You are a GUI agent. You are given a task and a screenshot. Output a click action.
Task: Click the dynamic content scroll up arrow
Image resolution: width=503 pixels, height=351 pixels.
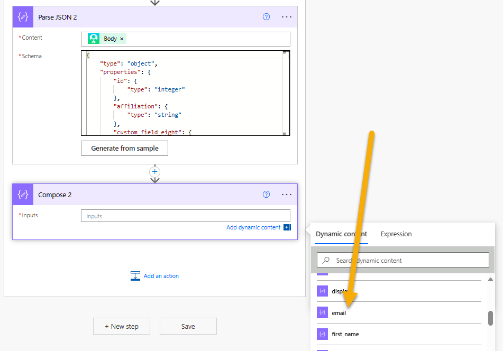point(490,280)
